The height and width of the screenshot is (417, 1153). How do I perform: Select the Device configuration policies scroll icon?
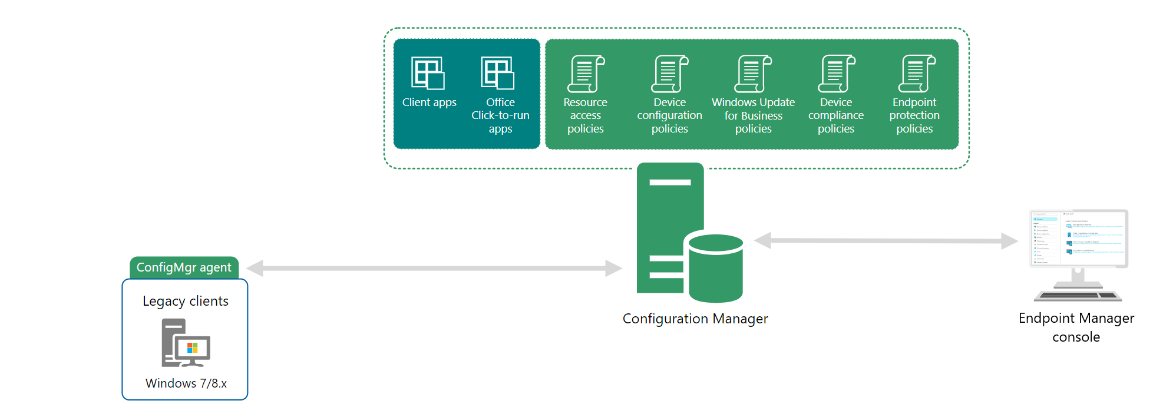pyautogui.click(x=670, y=74)
